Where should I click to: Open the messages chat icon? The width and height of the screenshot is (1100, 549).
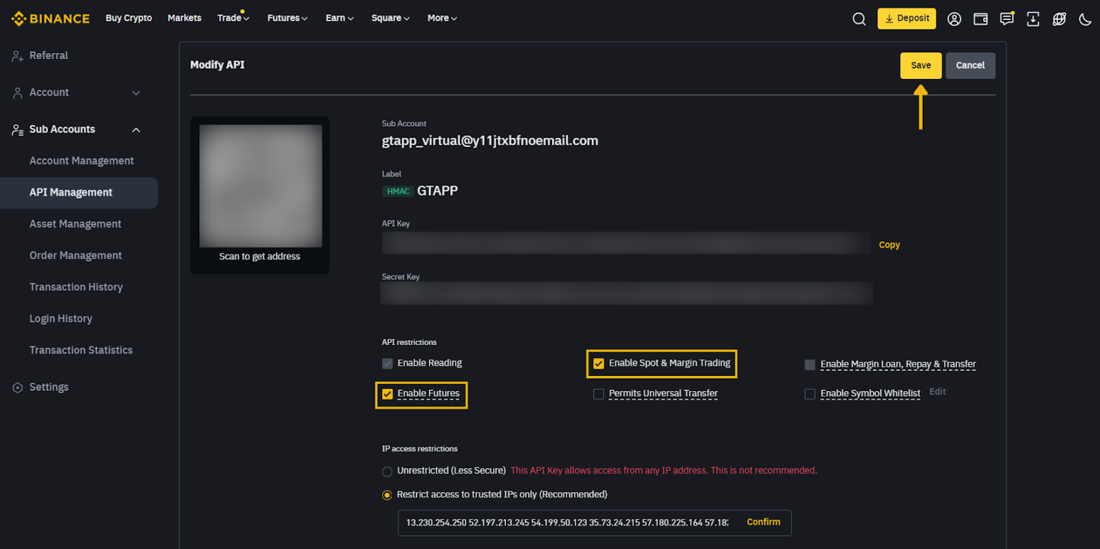[x=1006, y=19]
